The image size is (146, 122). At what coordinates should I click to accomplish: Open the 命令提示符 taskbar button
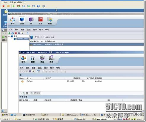click(31, 115)
